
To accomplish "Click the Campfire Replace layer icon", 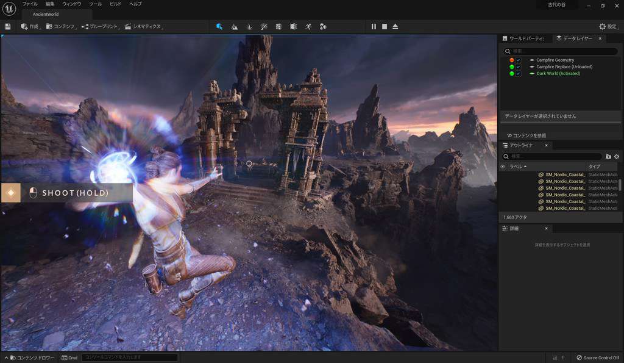I will (531, 67).
